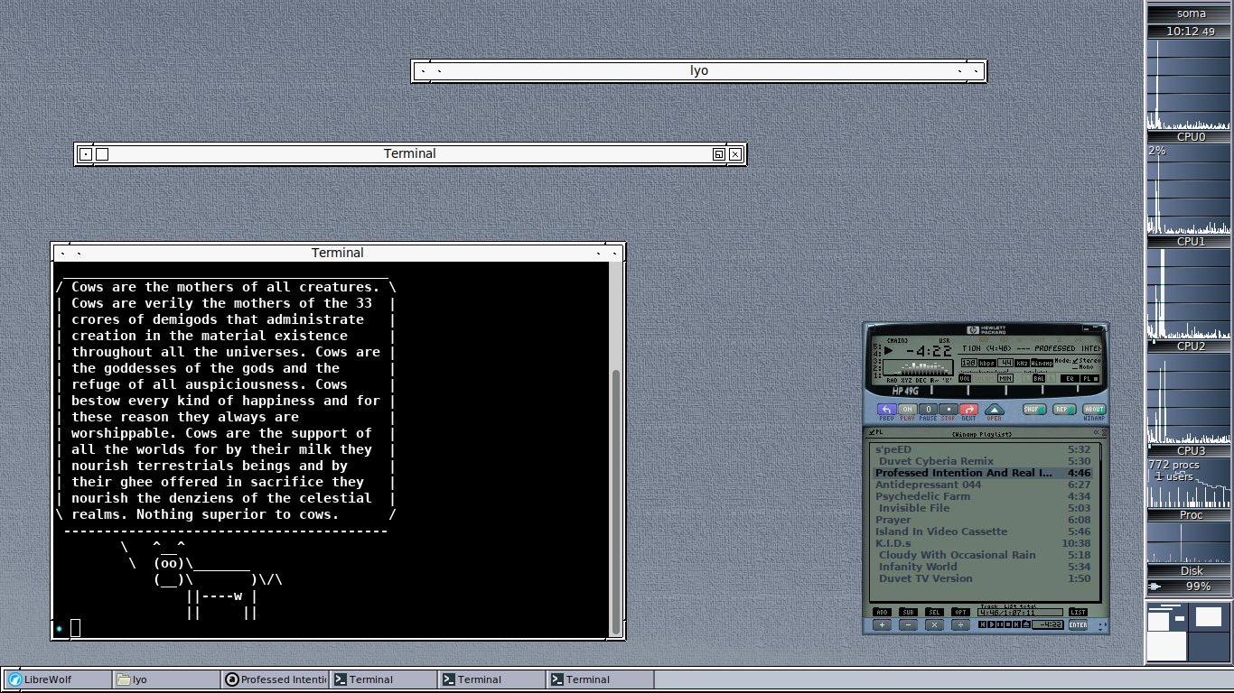1234x693 pixels.
Task: Toggle the EQ equalizer window
Action: click(x=1070, y=379)
